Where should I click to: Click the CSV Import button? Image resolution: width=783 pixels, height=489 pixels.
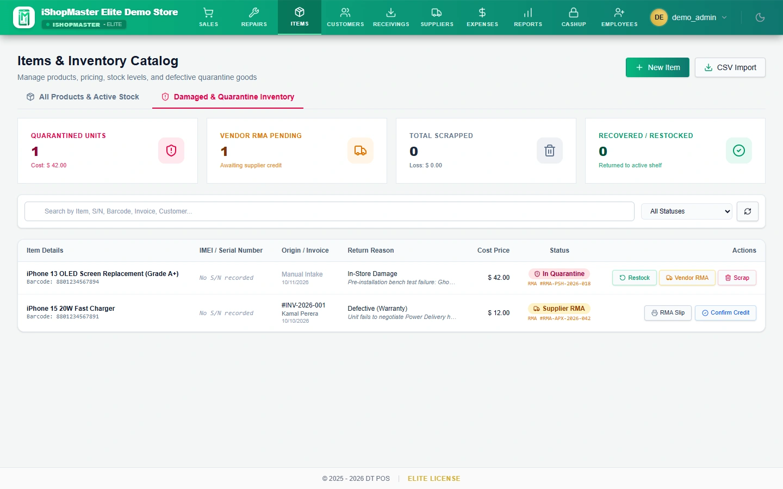[x=730, y=67]
